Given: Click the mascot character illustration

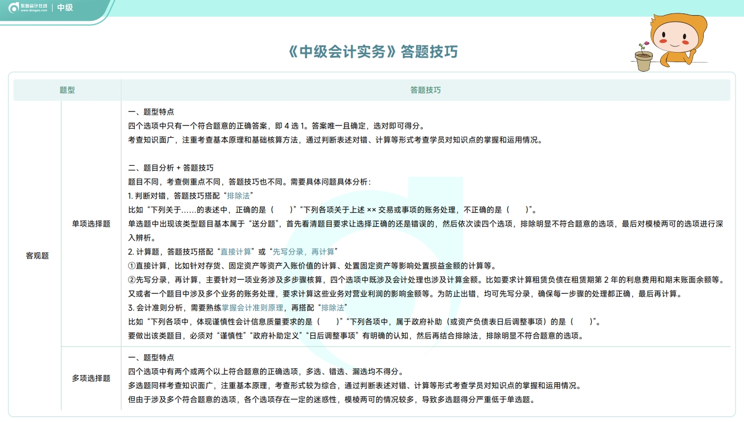Looking at the screenshot, I should 675,40.
